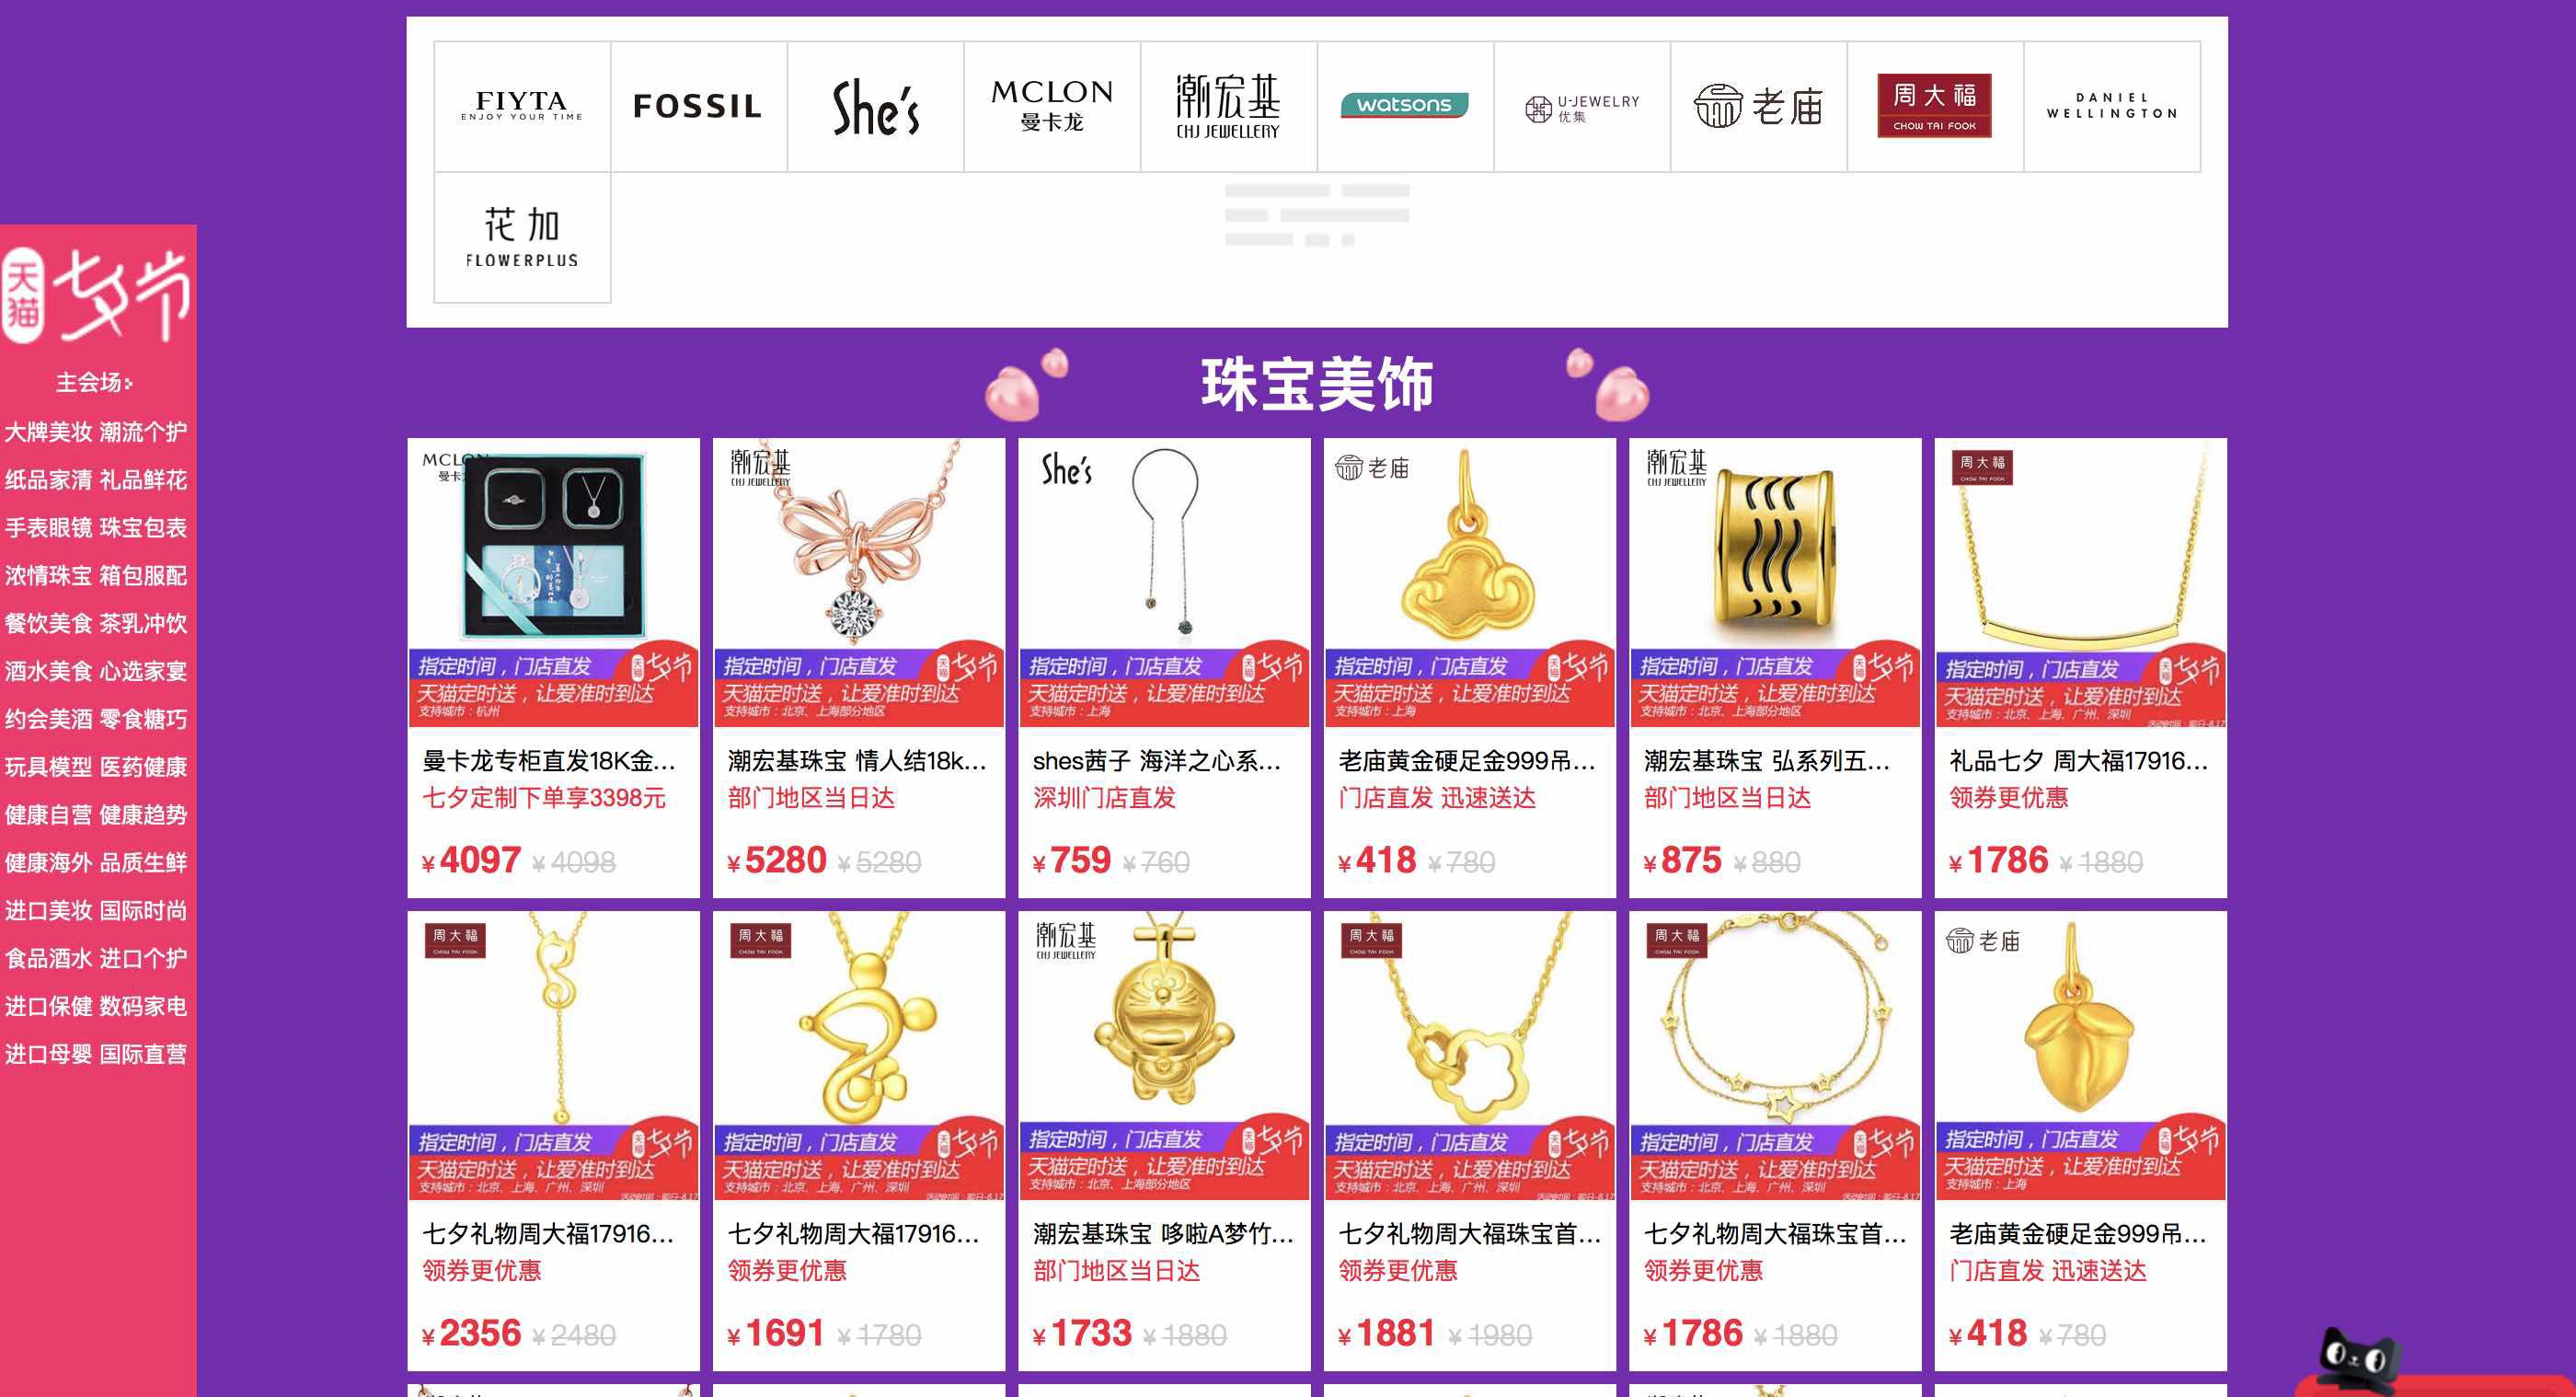Click the Tmall cat mascot icon
2576x1397 pixels.
coord(2356,1359)
